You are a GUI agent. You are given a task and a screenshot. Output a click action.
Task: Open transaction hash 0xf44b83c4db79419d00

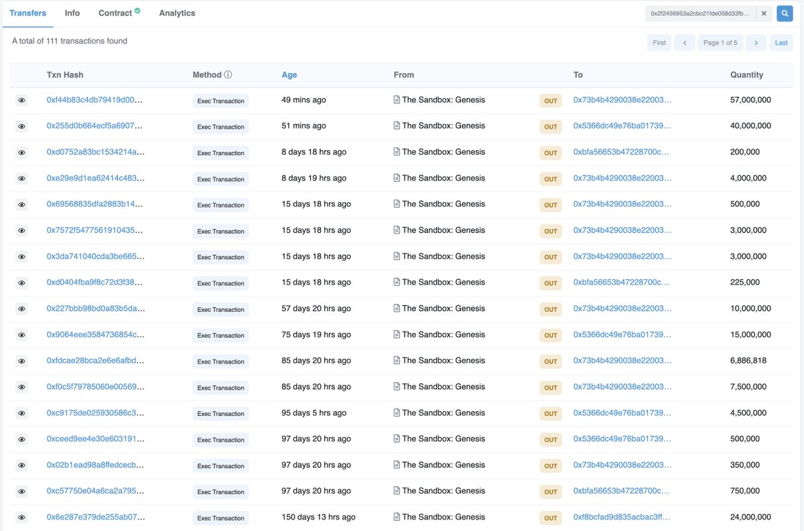[x=95, y=100]
